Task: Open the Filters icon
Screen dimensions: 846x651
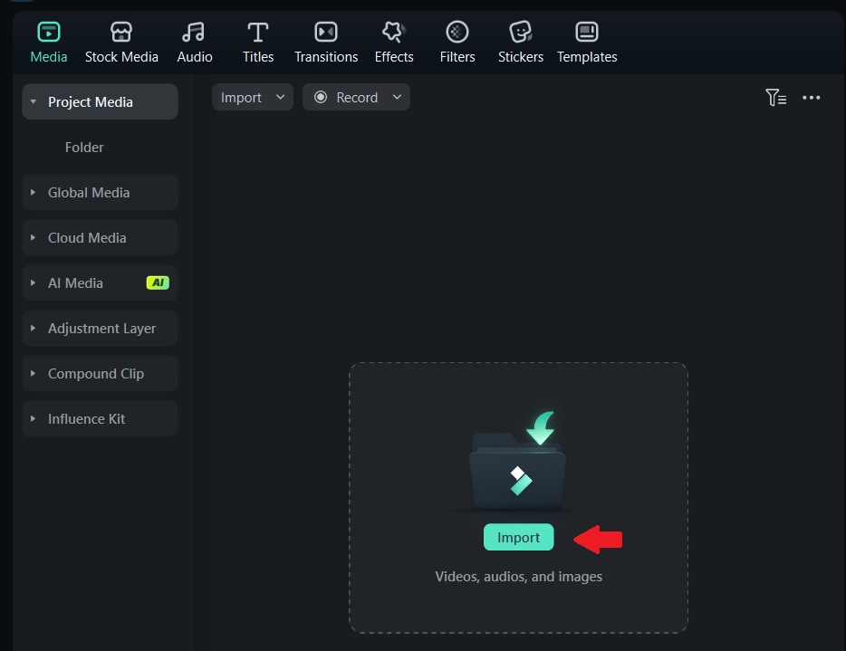Action: coord(457,33)
